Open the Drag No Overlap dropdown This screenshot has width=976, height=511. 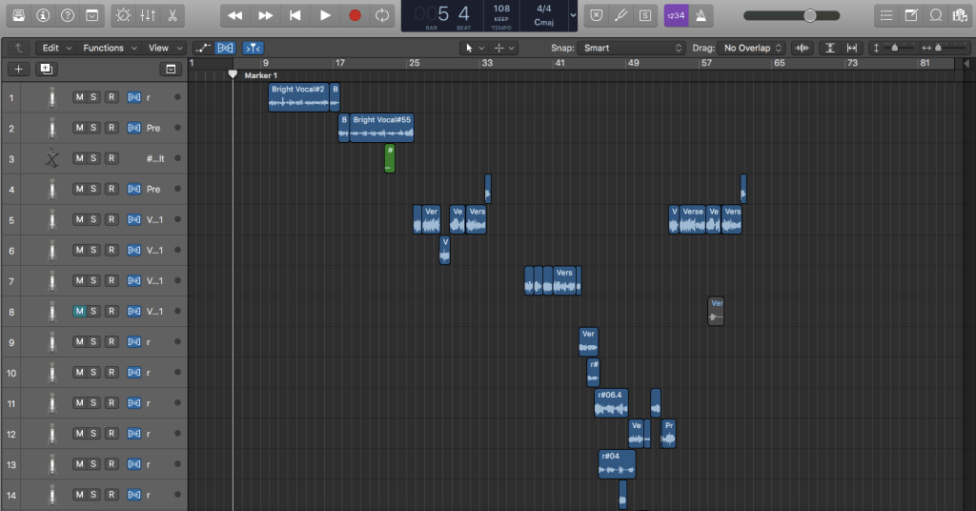pos(752,48)
